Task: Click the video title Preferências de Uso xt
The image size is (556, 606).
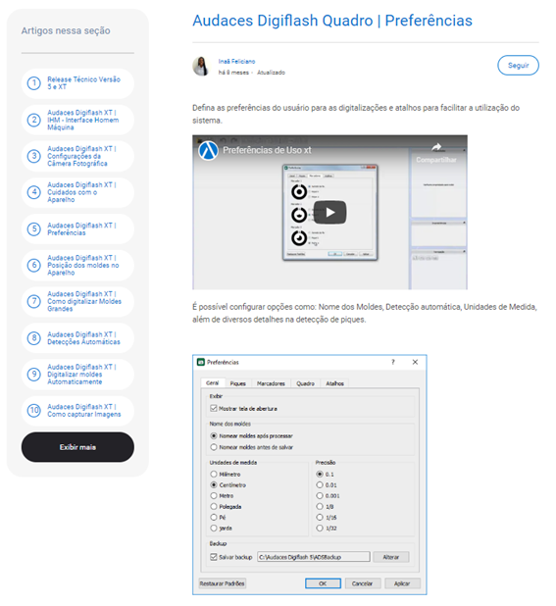Action: (267, 150)
